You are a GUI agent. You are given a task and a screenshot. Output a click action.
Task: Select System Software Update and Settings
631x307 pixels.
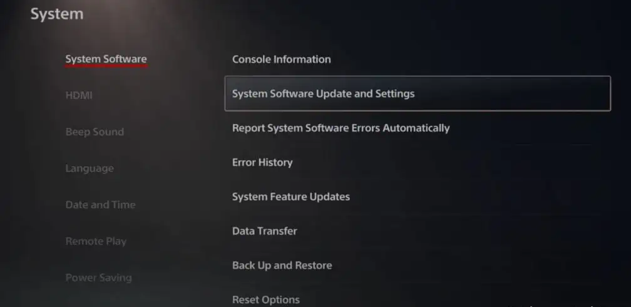[x=323, y=94]
